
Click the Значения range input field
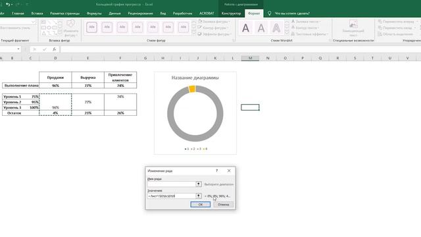pos(171,196)
